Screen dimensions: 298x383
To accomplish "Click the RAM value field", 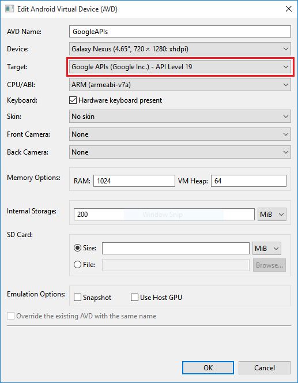I will point(134,181).
